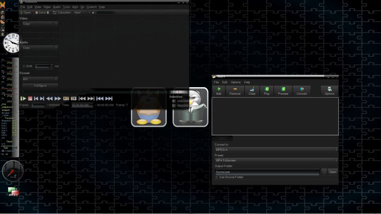Open the Custom menu in Avidemux
Image resolution: width=381 pixels, height=214 pixels.
pyautogui.click(x=92, y=7)
